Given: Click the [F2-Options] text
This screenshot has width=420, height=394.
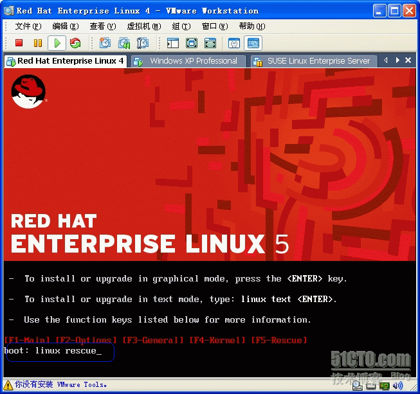Looking at the screenshot, I should click(x=86, y=340).
